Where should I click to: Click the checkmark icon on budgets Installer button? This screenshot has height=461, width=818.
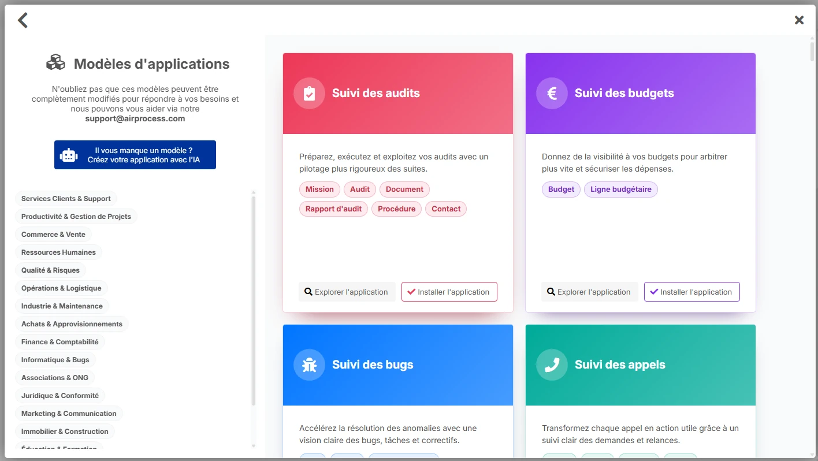[654, 292]
